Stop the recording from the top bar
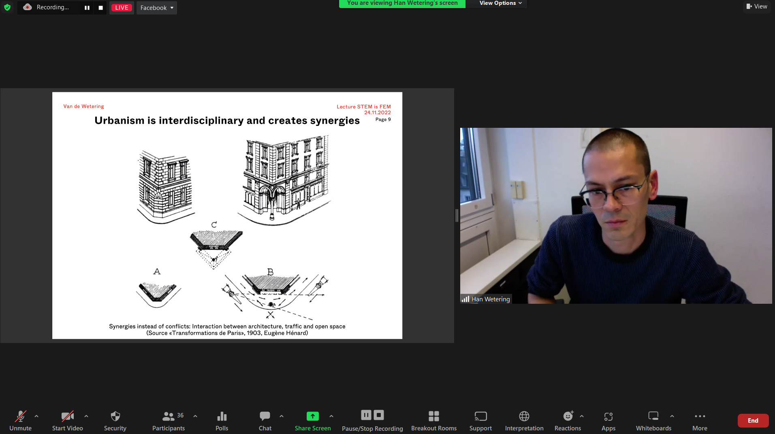The width and height of the screenshot is (775, 434). [100, 8]
